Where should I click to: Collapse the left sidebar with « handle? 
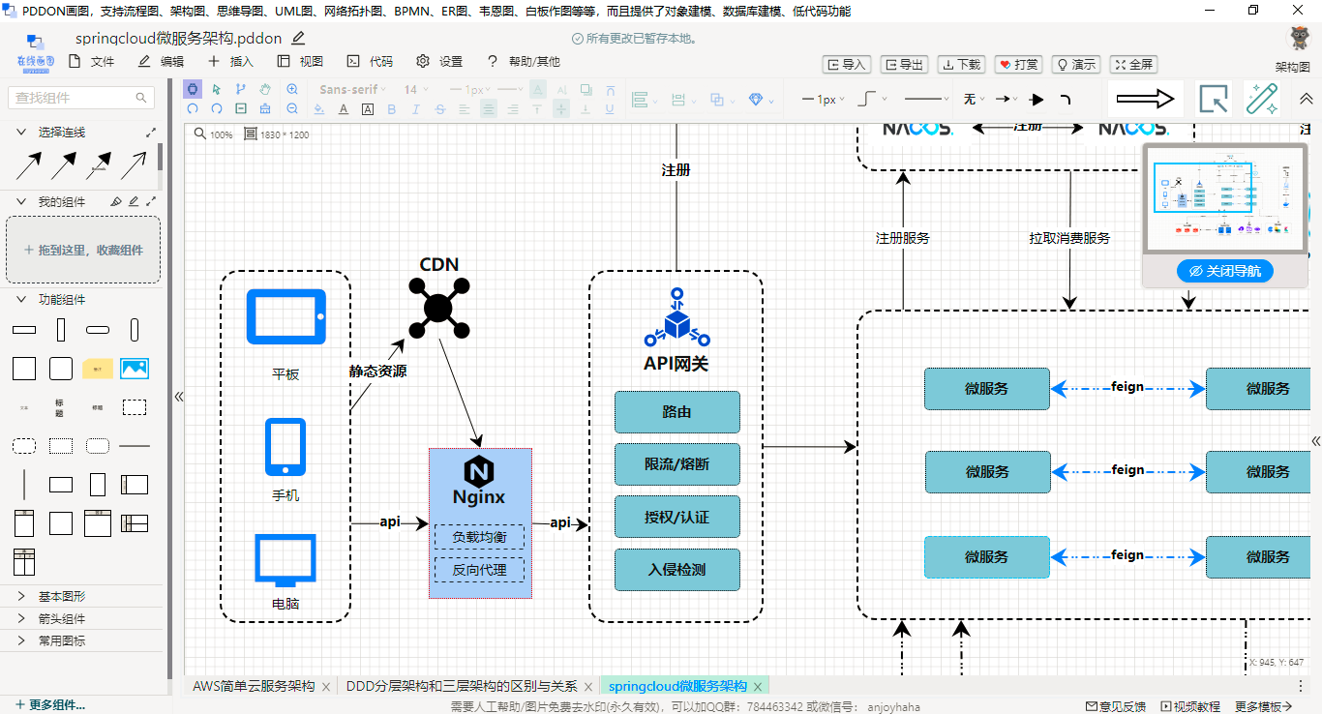tap(178, 396)
